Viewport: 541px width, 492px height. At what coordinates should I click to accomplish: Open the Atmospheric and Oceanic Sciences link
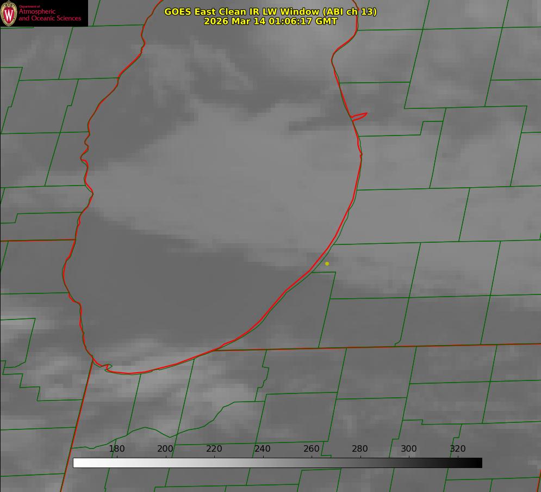[49, 15]
